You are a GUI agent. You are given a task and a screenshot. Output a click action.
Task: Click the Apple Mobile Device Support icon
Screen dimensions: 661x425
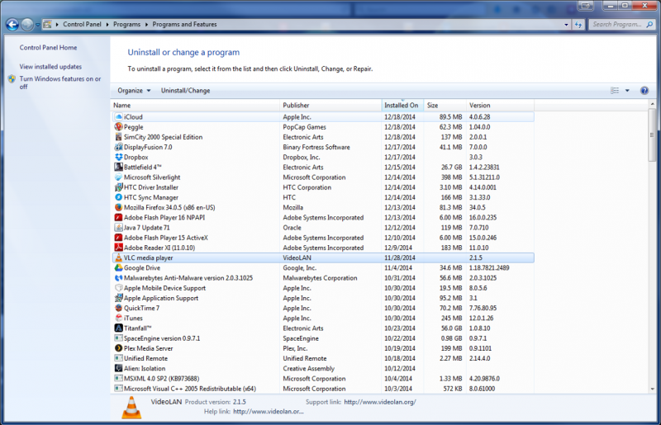pyautogui.click(x=118, y=288)
